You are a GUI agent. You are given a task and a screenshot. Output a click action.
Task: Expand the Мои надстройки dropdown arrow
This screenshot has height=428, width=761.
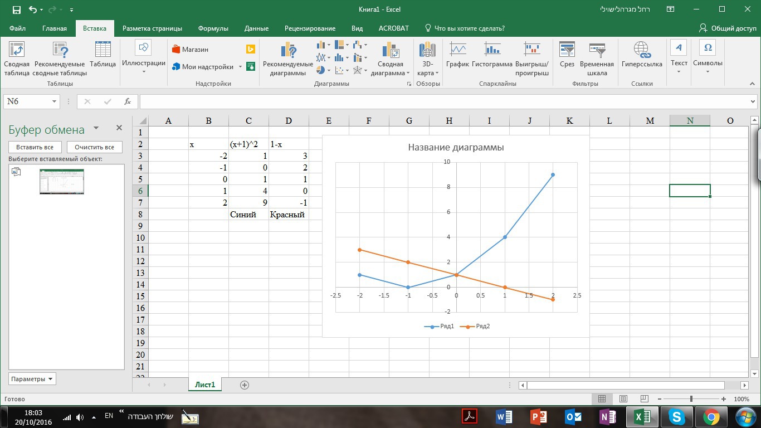240,67
